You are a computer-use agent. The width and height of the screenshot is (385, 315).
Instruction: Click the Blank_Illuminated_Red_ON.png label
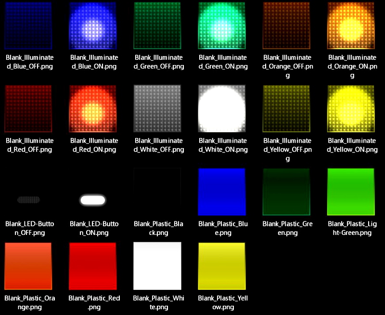(93, 145)
